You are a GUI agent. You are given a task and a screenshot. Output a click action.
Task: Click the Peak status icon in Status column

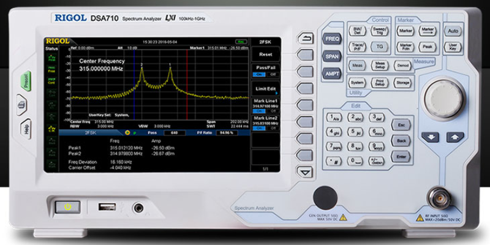coord(51,57)
